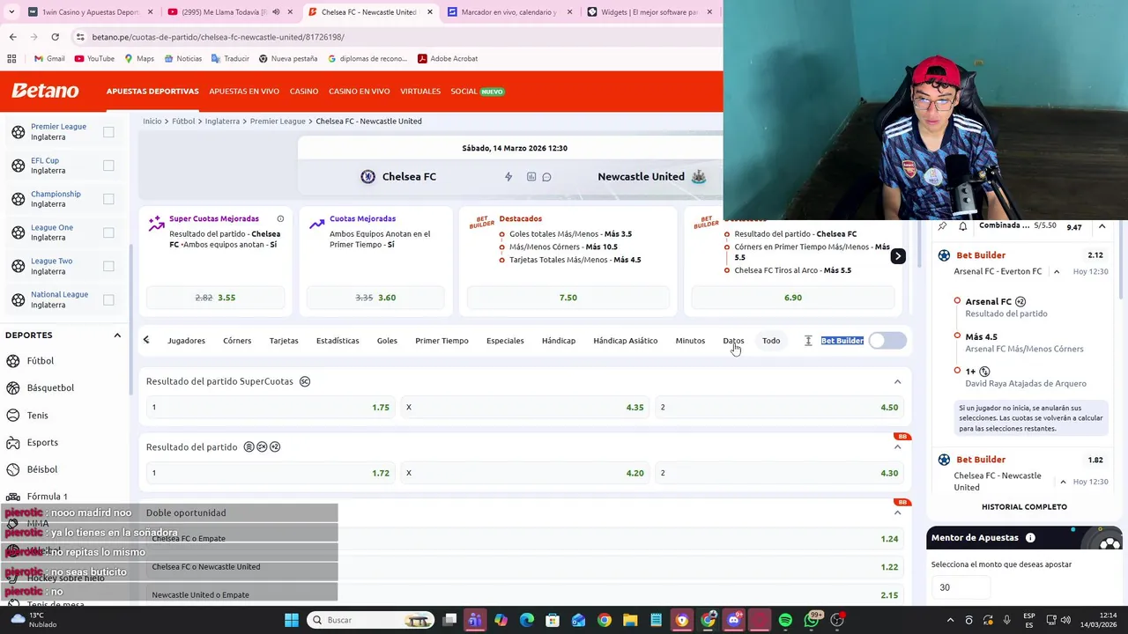
Task: Check the League Two Inglaterra checkbox
Action: (x=108, y=266)
